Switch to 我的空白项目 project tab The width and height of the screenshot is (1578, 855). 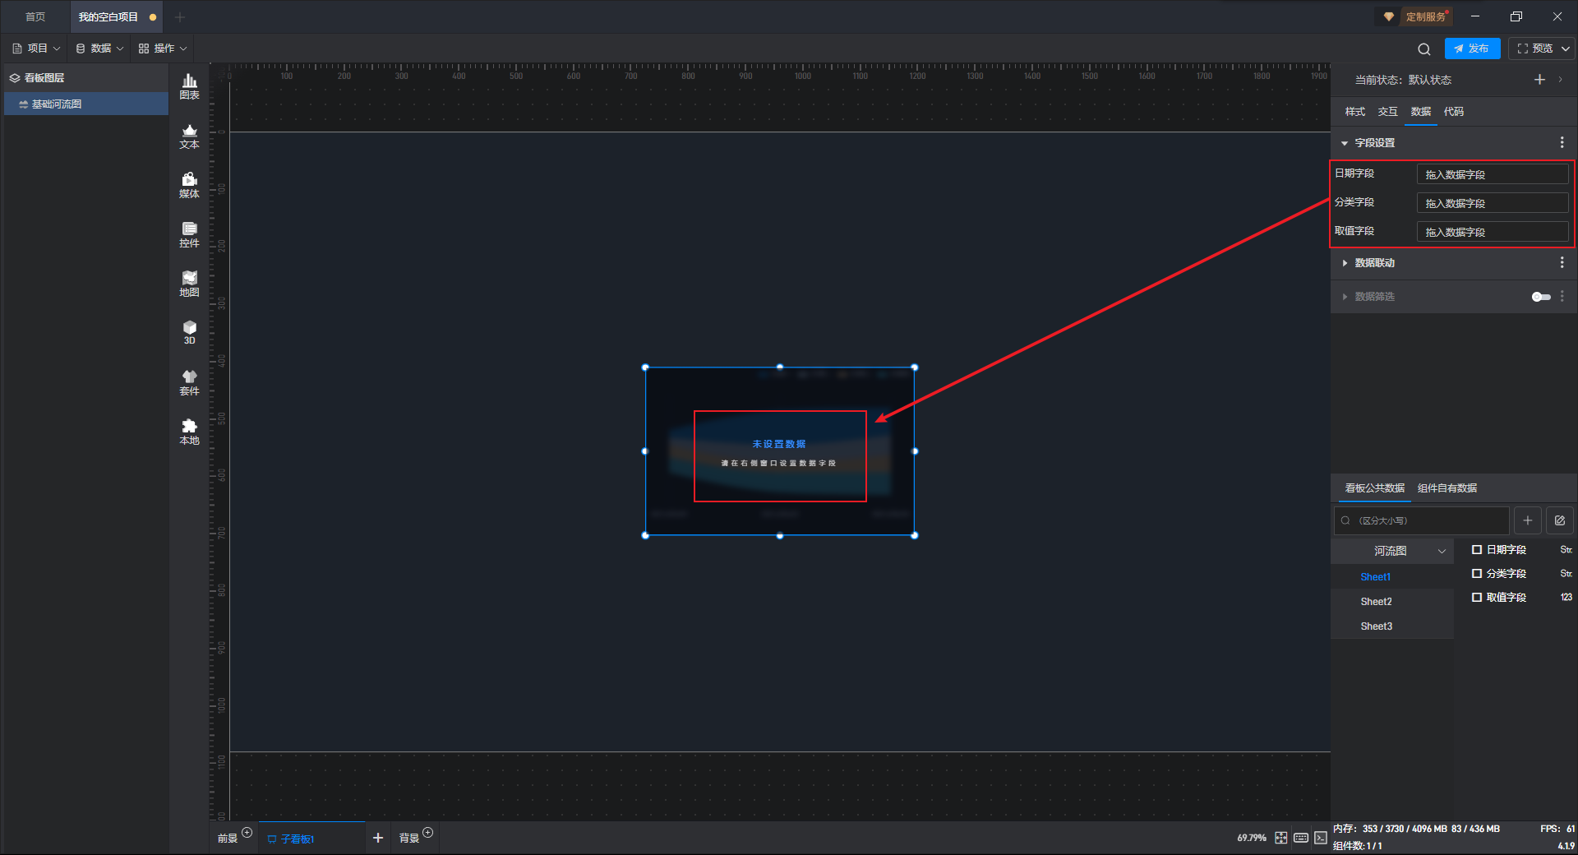[116, 16]
